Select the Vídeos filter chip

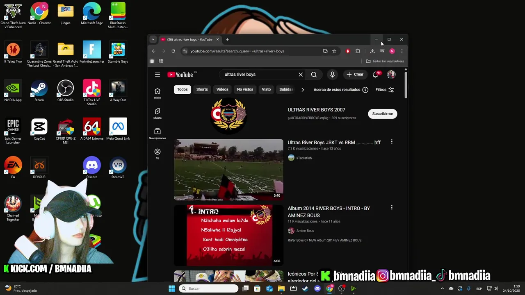click(x=222, y=89)
